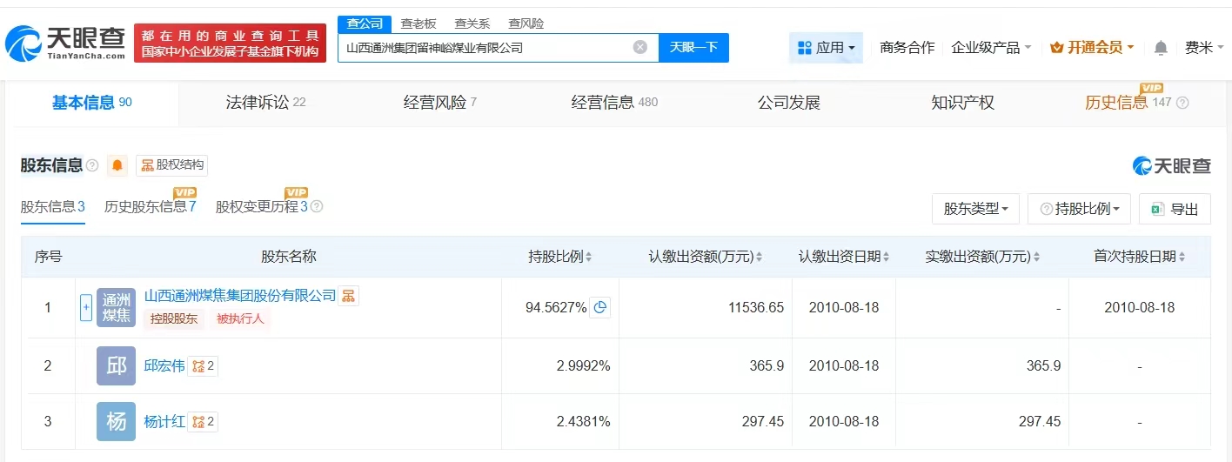Click the 导出 export button
This screenshot has width=1232, height=462.
coord(1175,209)
